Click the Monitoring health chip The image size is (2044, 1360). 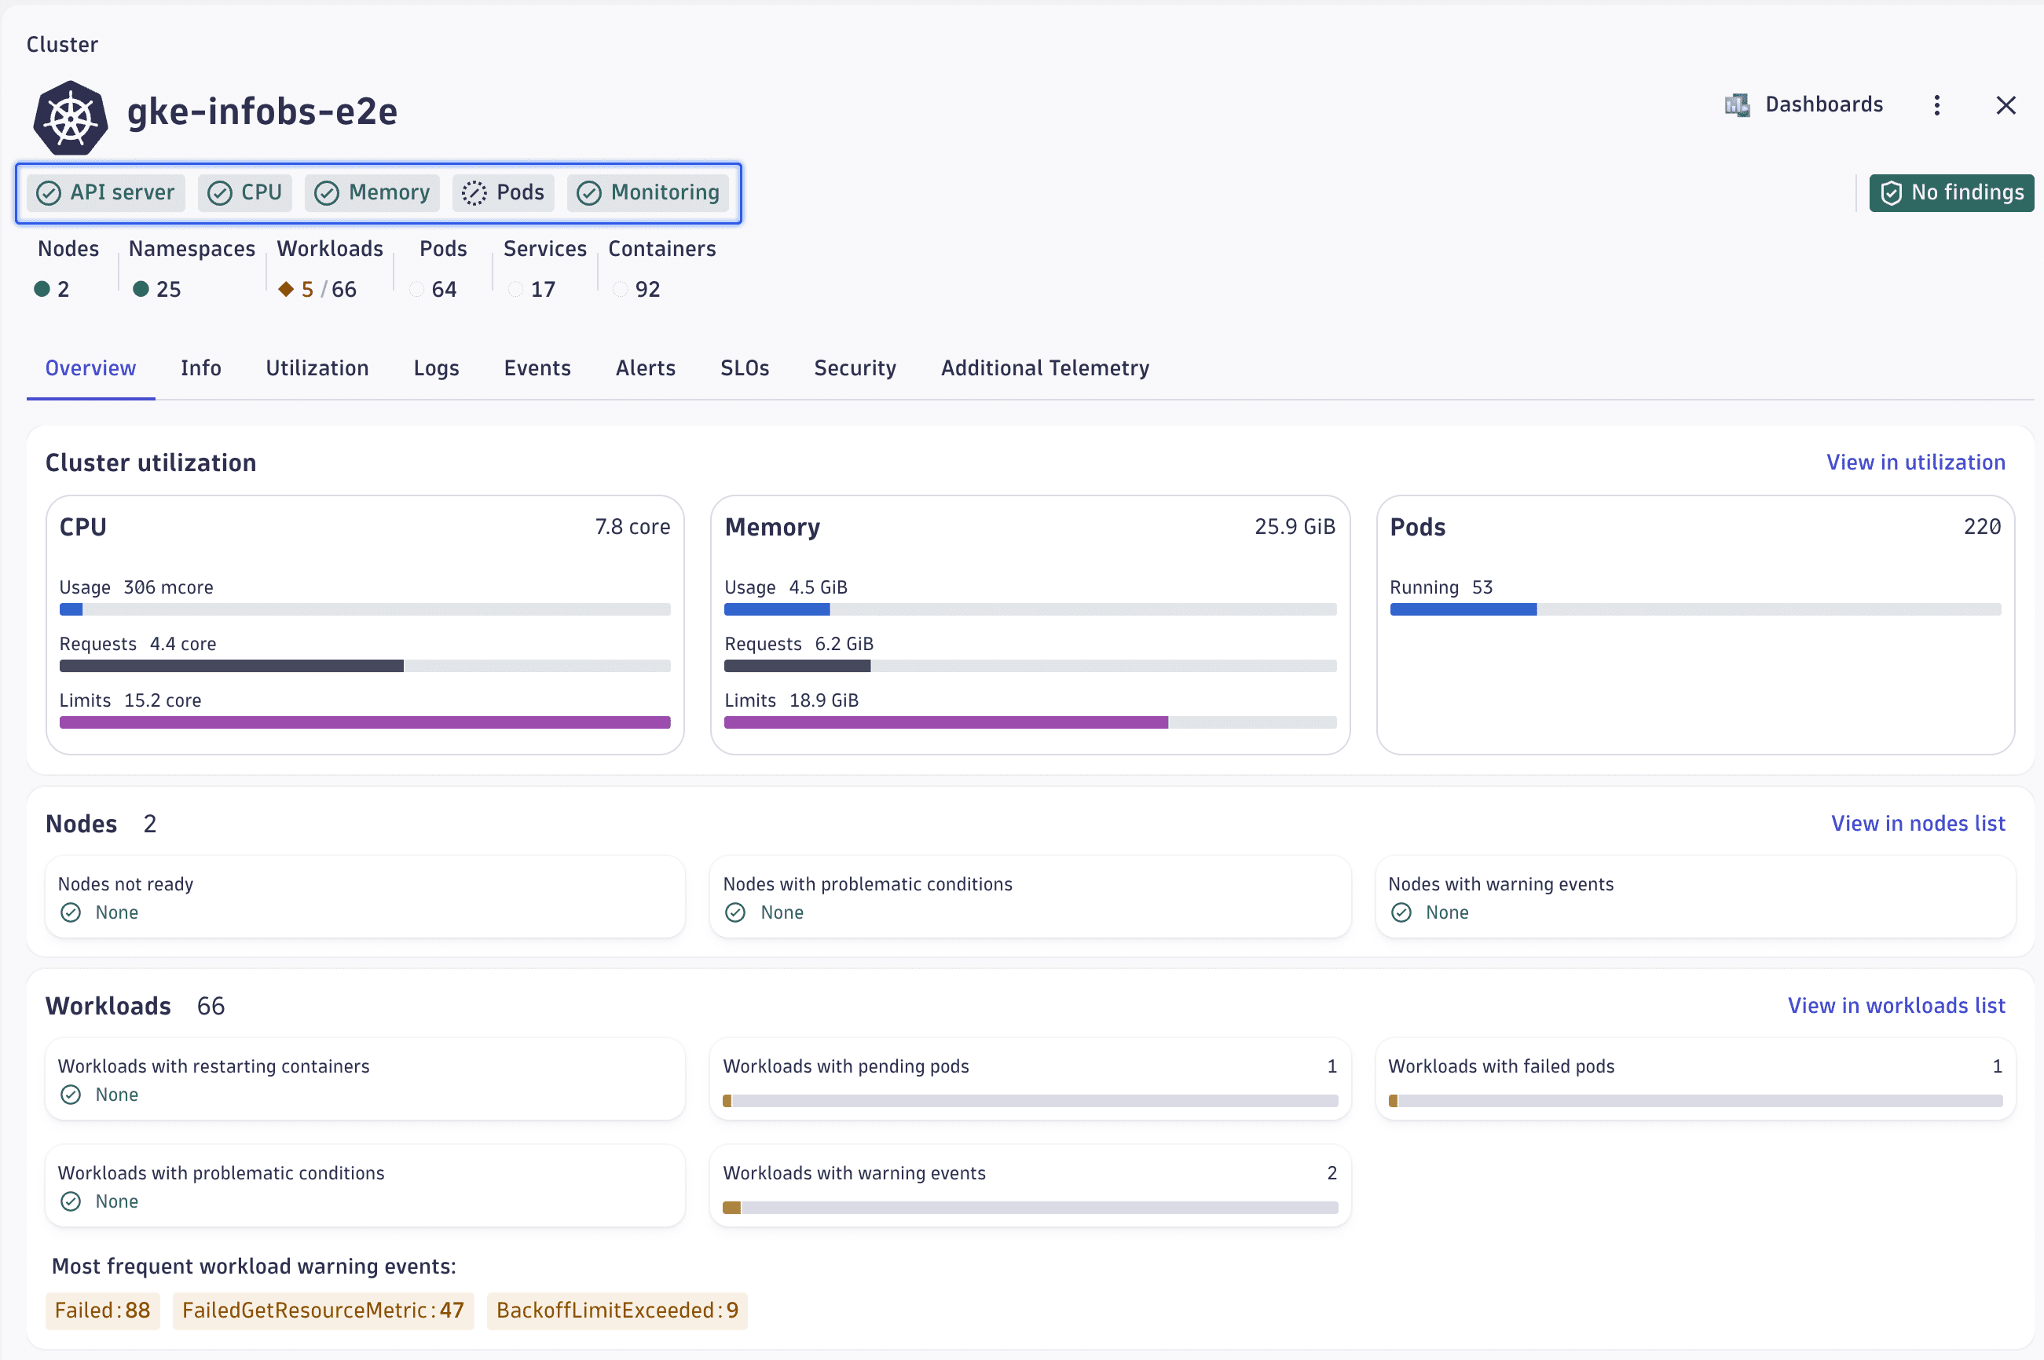(648, 192)
